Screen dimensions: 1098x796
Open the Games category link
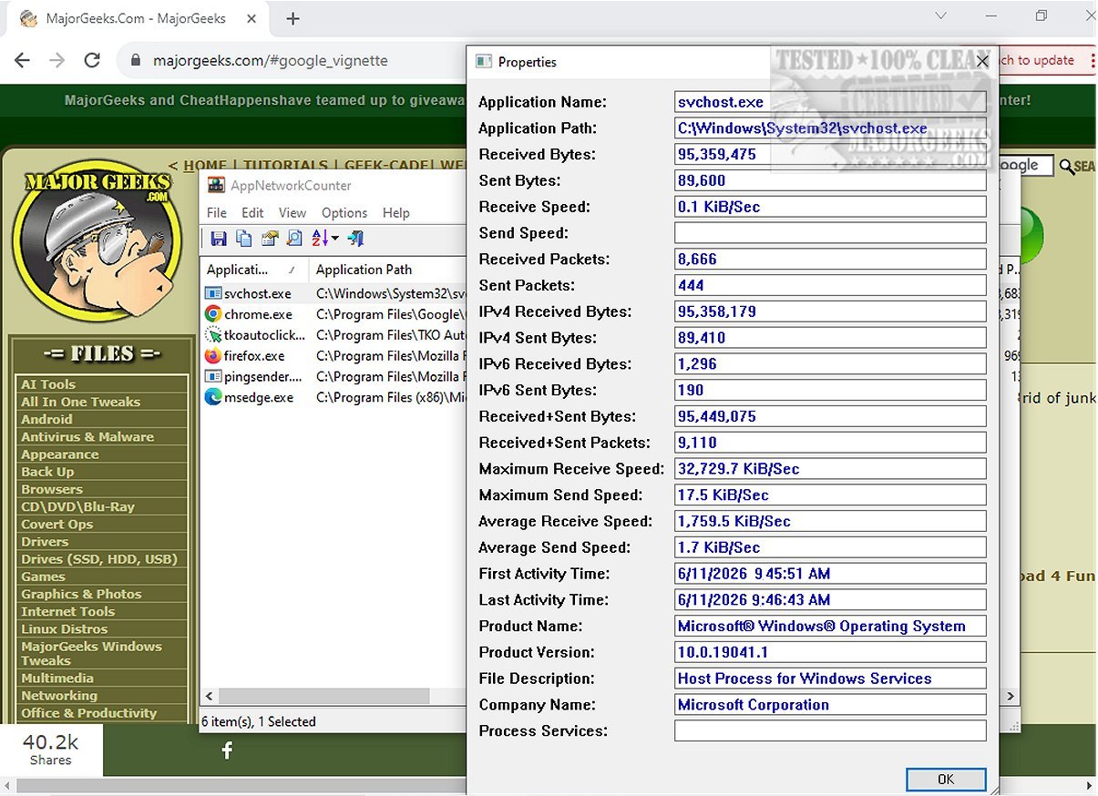pyautogui.click(x=43, y=577)
